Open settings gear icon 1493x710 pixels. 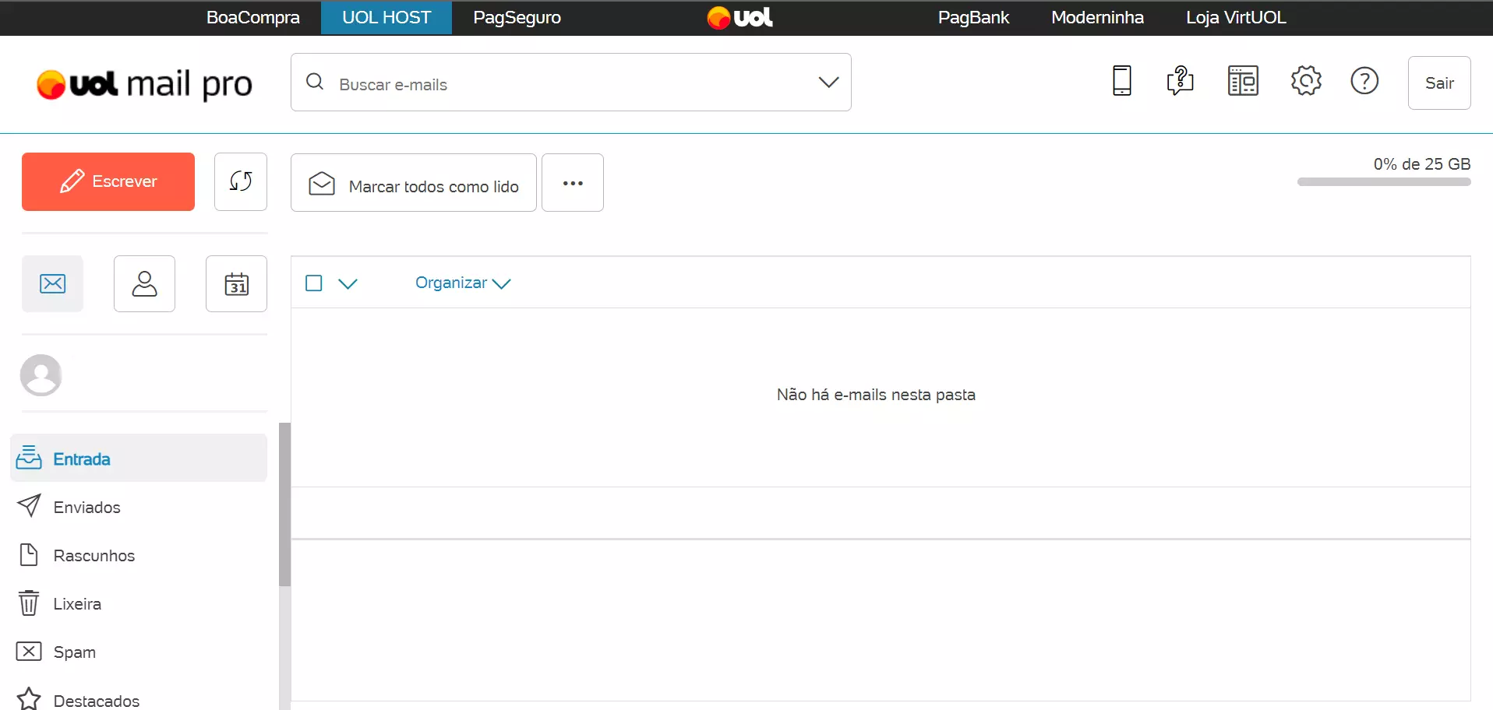(x=1306, y=81)
